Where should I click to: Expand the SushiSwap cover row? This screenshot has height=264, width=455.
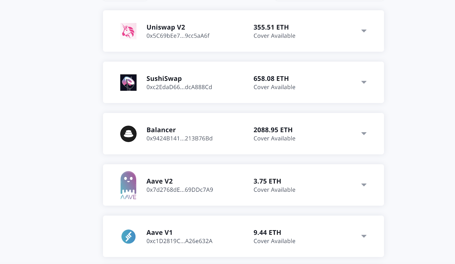[x=364, y=82]
